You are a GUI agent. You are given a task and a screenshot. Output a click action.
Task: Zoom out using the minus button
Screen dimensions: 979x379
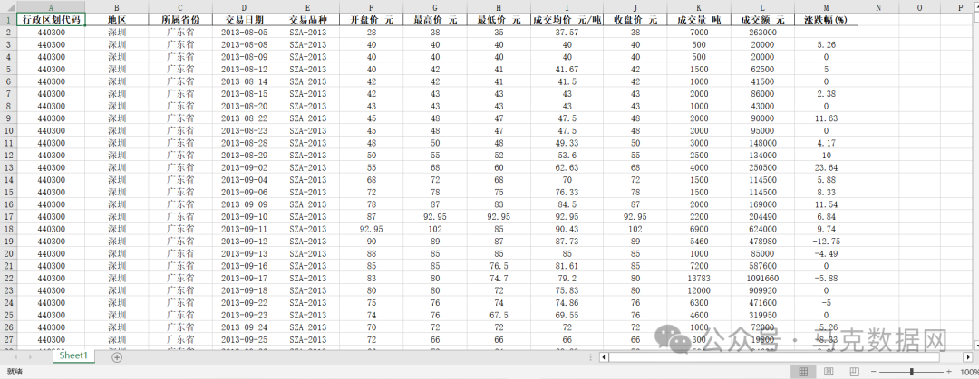[x=874, y=372]
